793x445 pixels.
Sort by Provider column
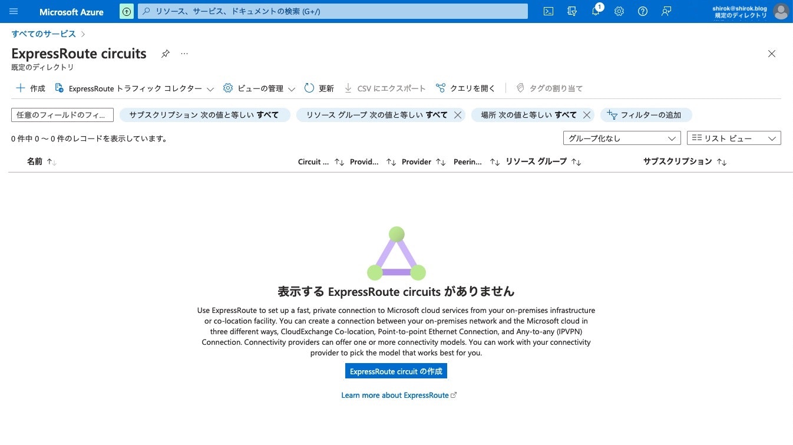click(424, 161)
